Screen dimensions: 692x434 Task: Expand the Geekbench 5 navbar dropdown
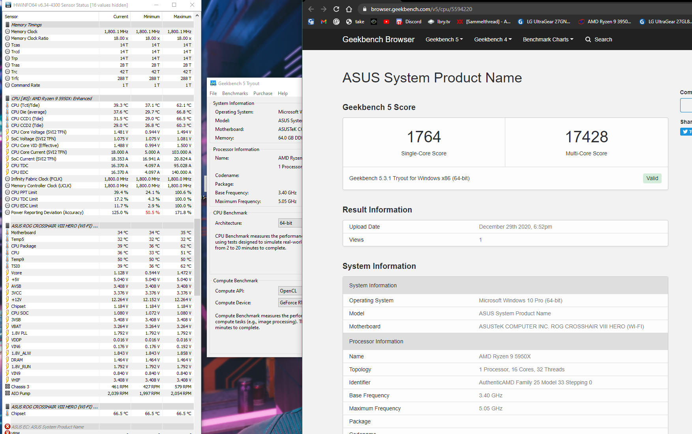tap(444, 39)
